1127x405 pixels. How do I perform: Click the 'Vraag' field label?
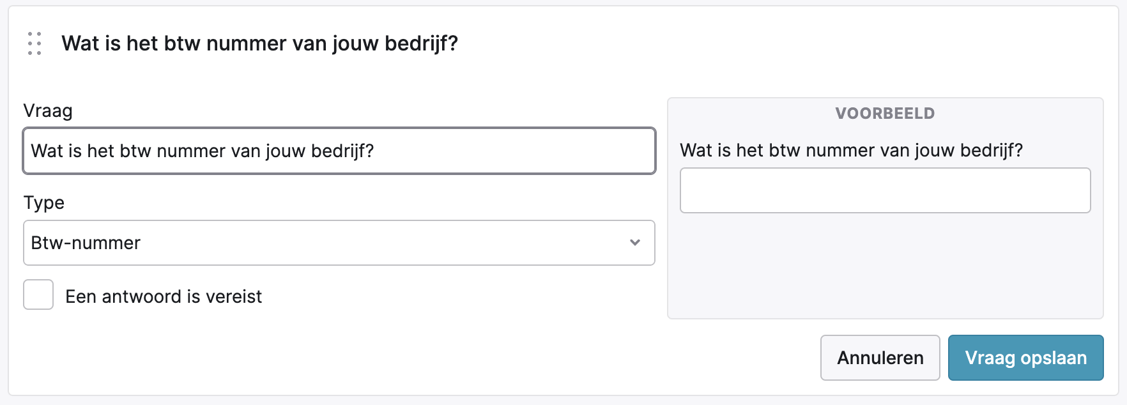[48, 111]
